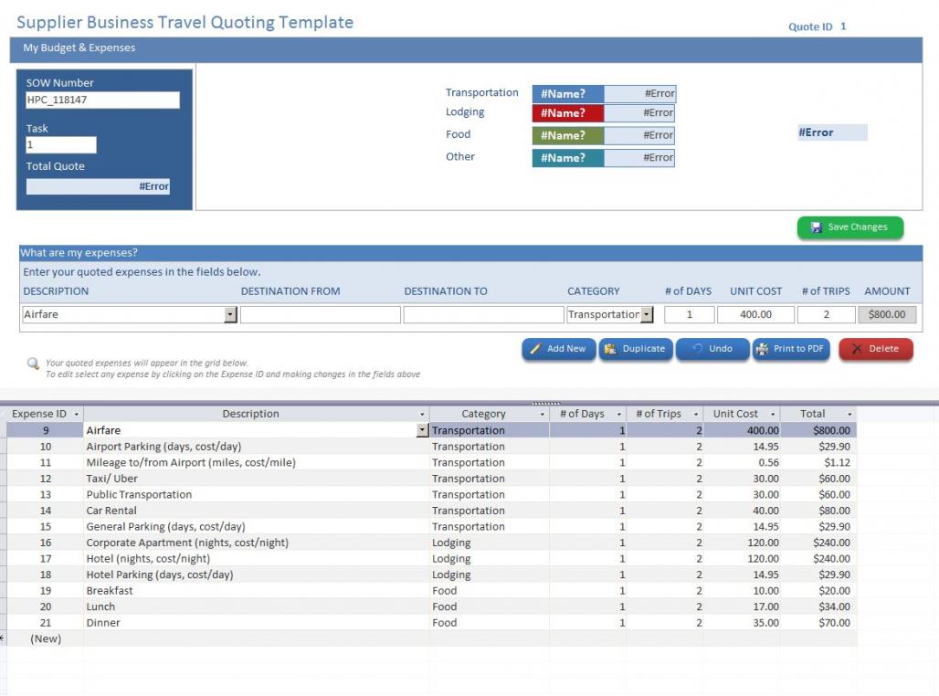
Task: Undo the last change
Action: pos(712,349)
